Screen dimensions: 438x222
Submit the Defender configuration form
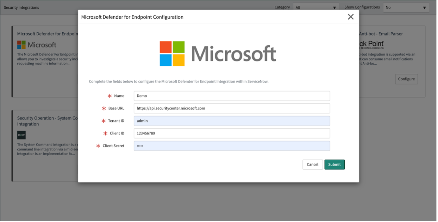(334, 164)
